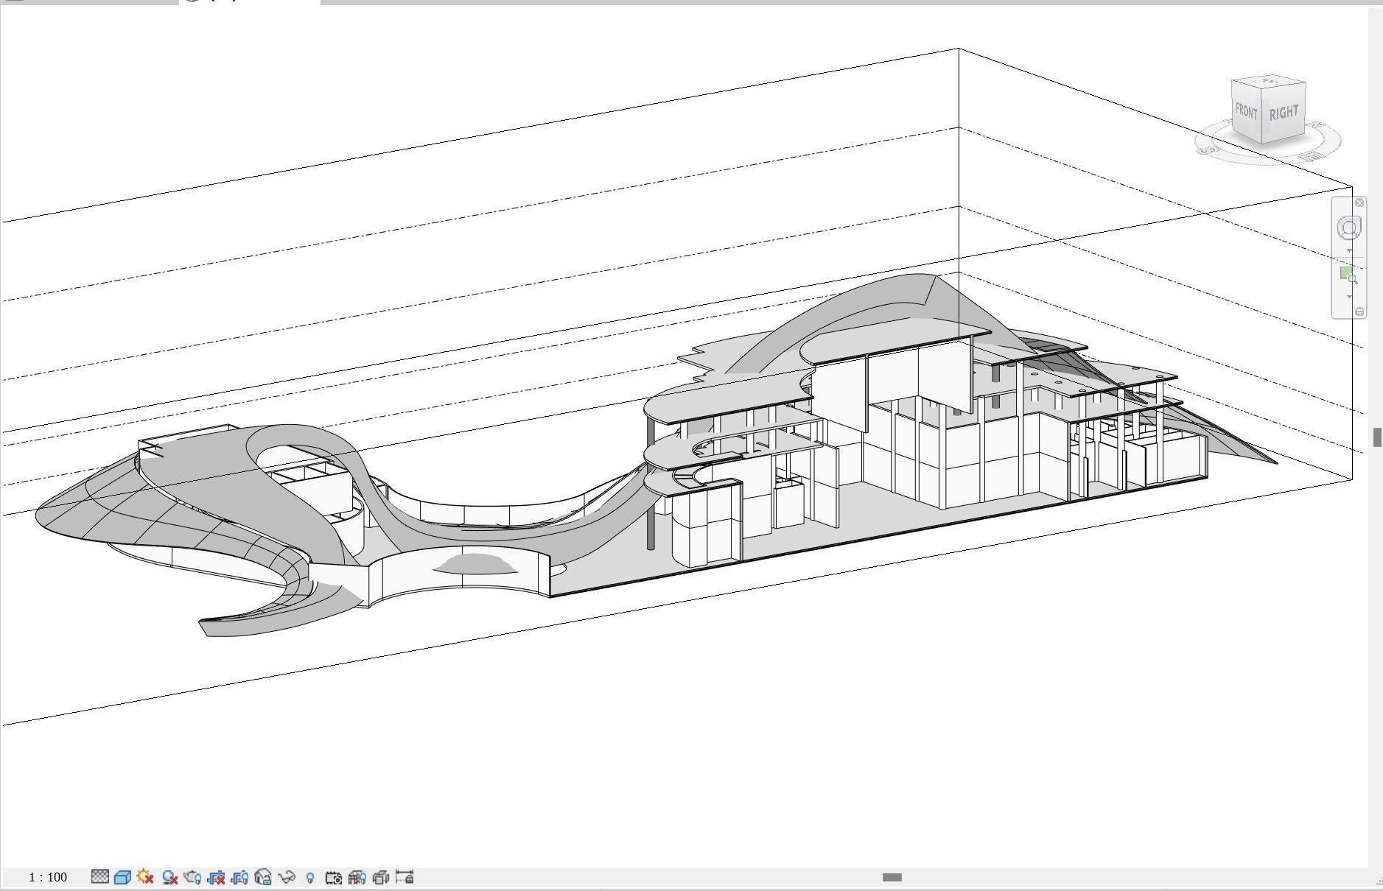This screenshot has height=891, width=1383.
Task: Toggle Crop View icon
Action: point(216,877)
